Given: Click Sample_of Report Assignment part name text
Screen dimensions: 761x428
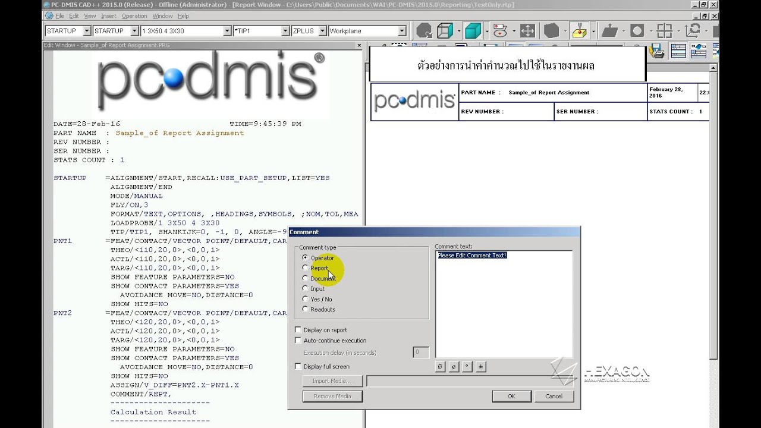Looking at the screenshot, I should click(x=180, y=133).
